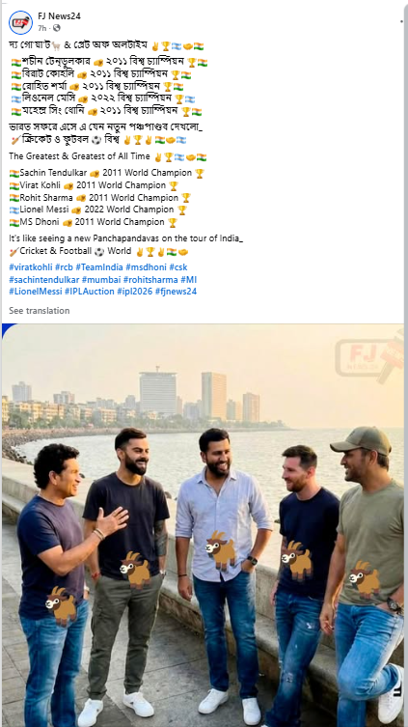This screenshot has height=727, width=408.
Task: Open the #msdhoni hashtag
Action: [x=146, y=267]
